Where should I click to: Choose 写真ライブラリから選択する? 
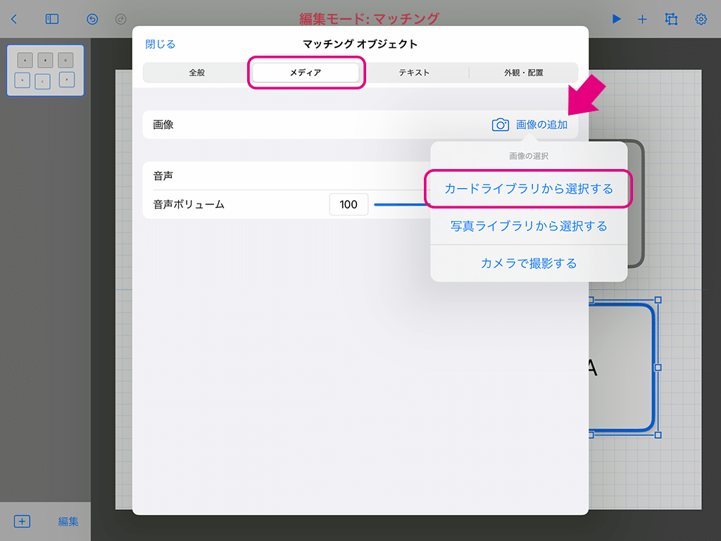529,226
